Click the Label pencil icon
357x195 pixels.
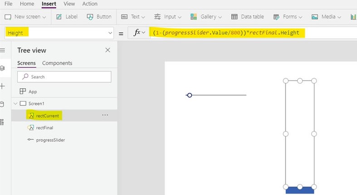pos(59,17)
